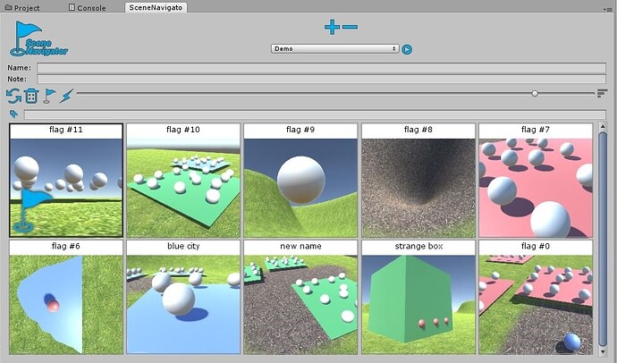Image resolution: width=617 pixels, height=363 pixels.
Task: Select the flag #6 thumbnail
Action: (66, 298)
